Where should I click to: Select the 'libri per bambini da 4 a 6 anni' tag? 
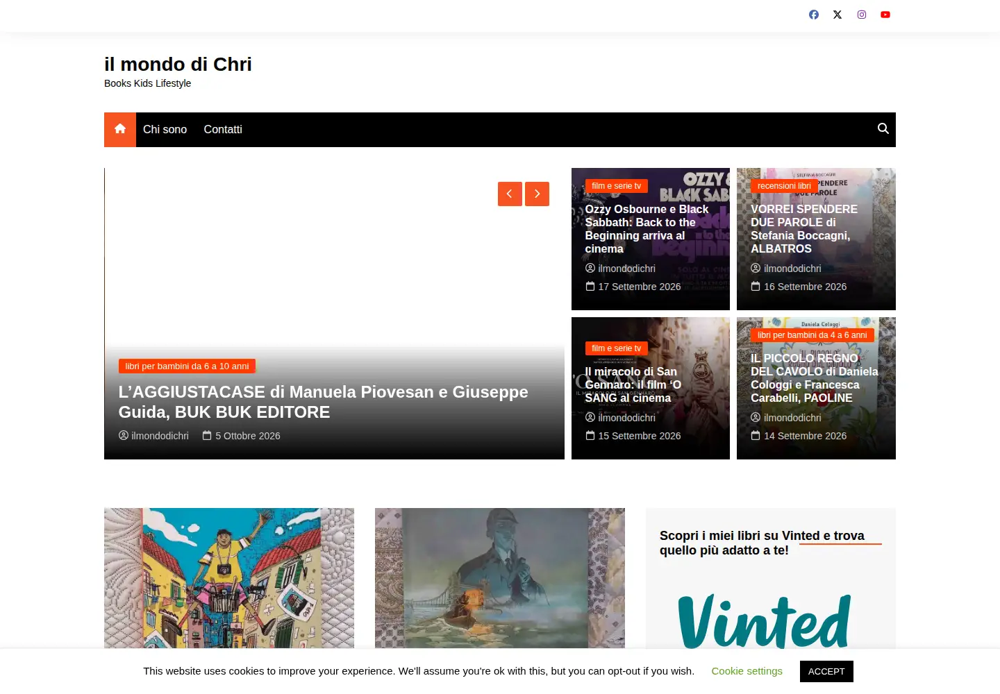pos(812,335)
